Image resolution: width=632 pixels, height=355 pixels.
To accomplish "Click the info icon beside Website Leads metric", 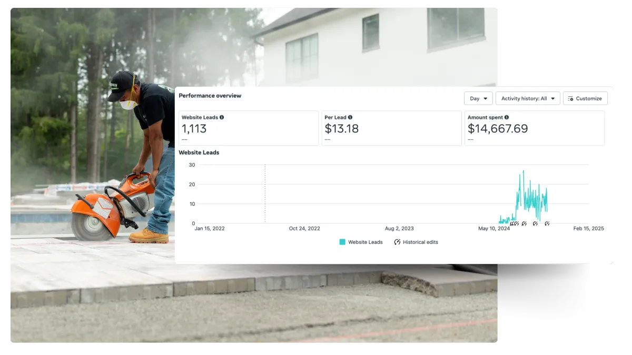I will [222, 117].
